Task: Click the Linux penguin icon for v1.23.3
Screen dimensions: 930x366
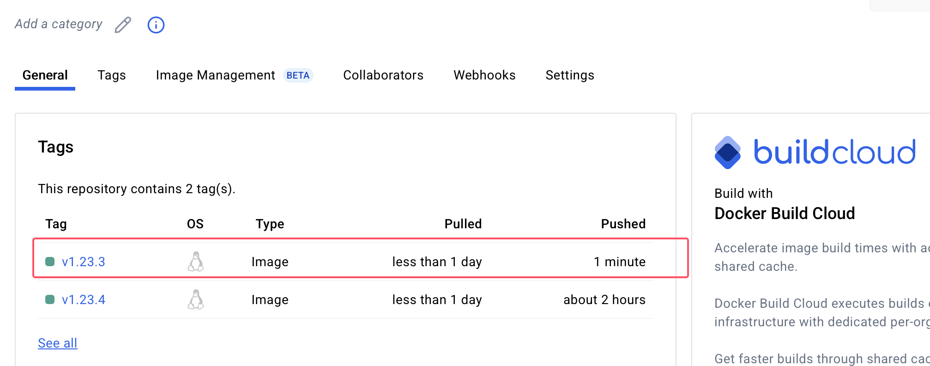Action: tap(196, 262)
